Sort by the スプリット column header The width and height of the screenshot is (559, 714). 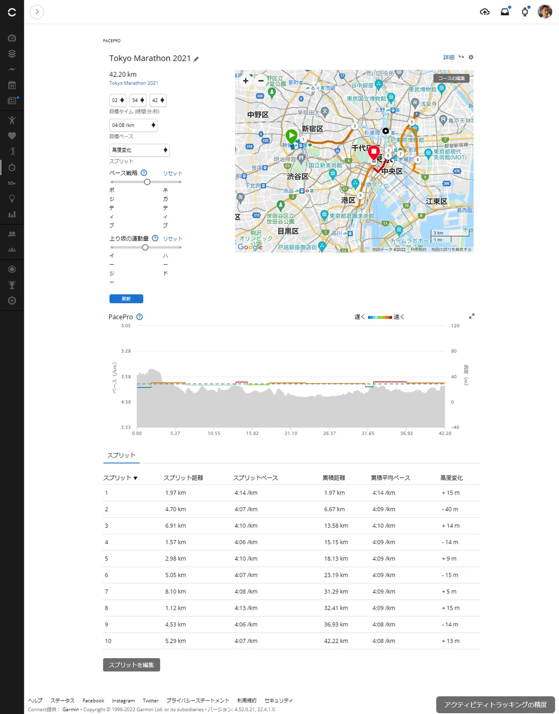coord(120,478)
